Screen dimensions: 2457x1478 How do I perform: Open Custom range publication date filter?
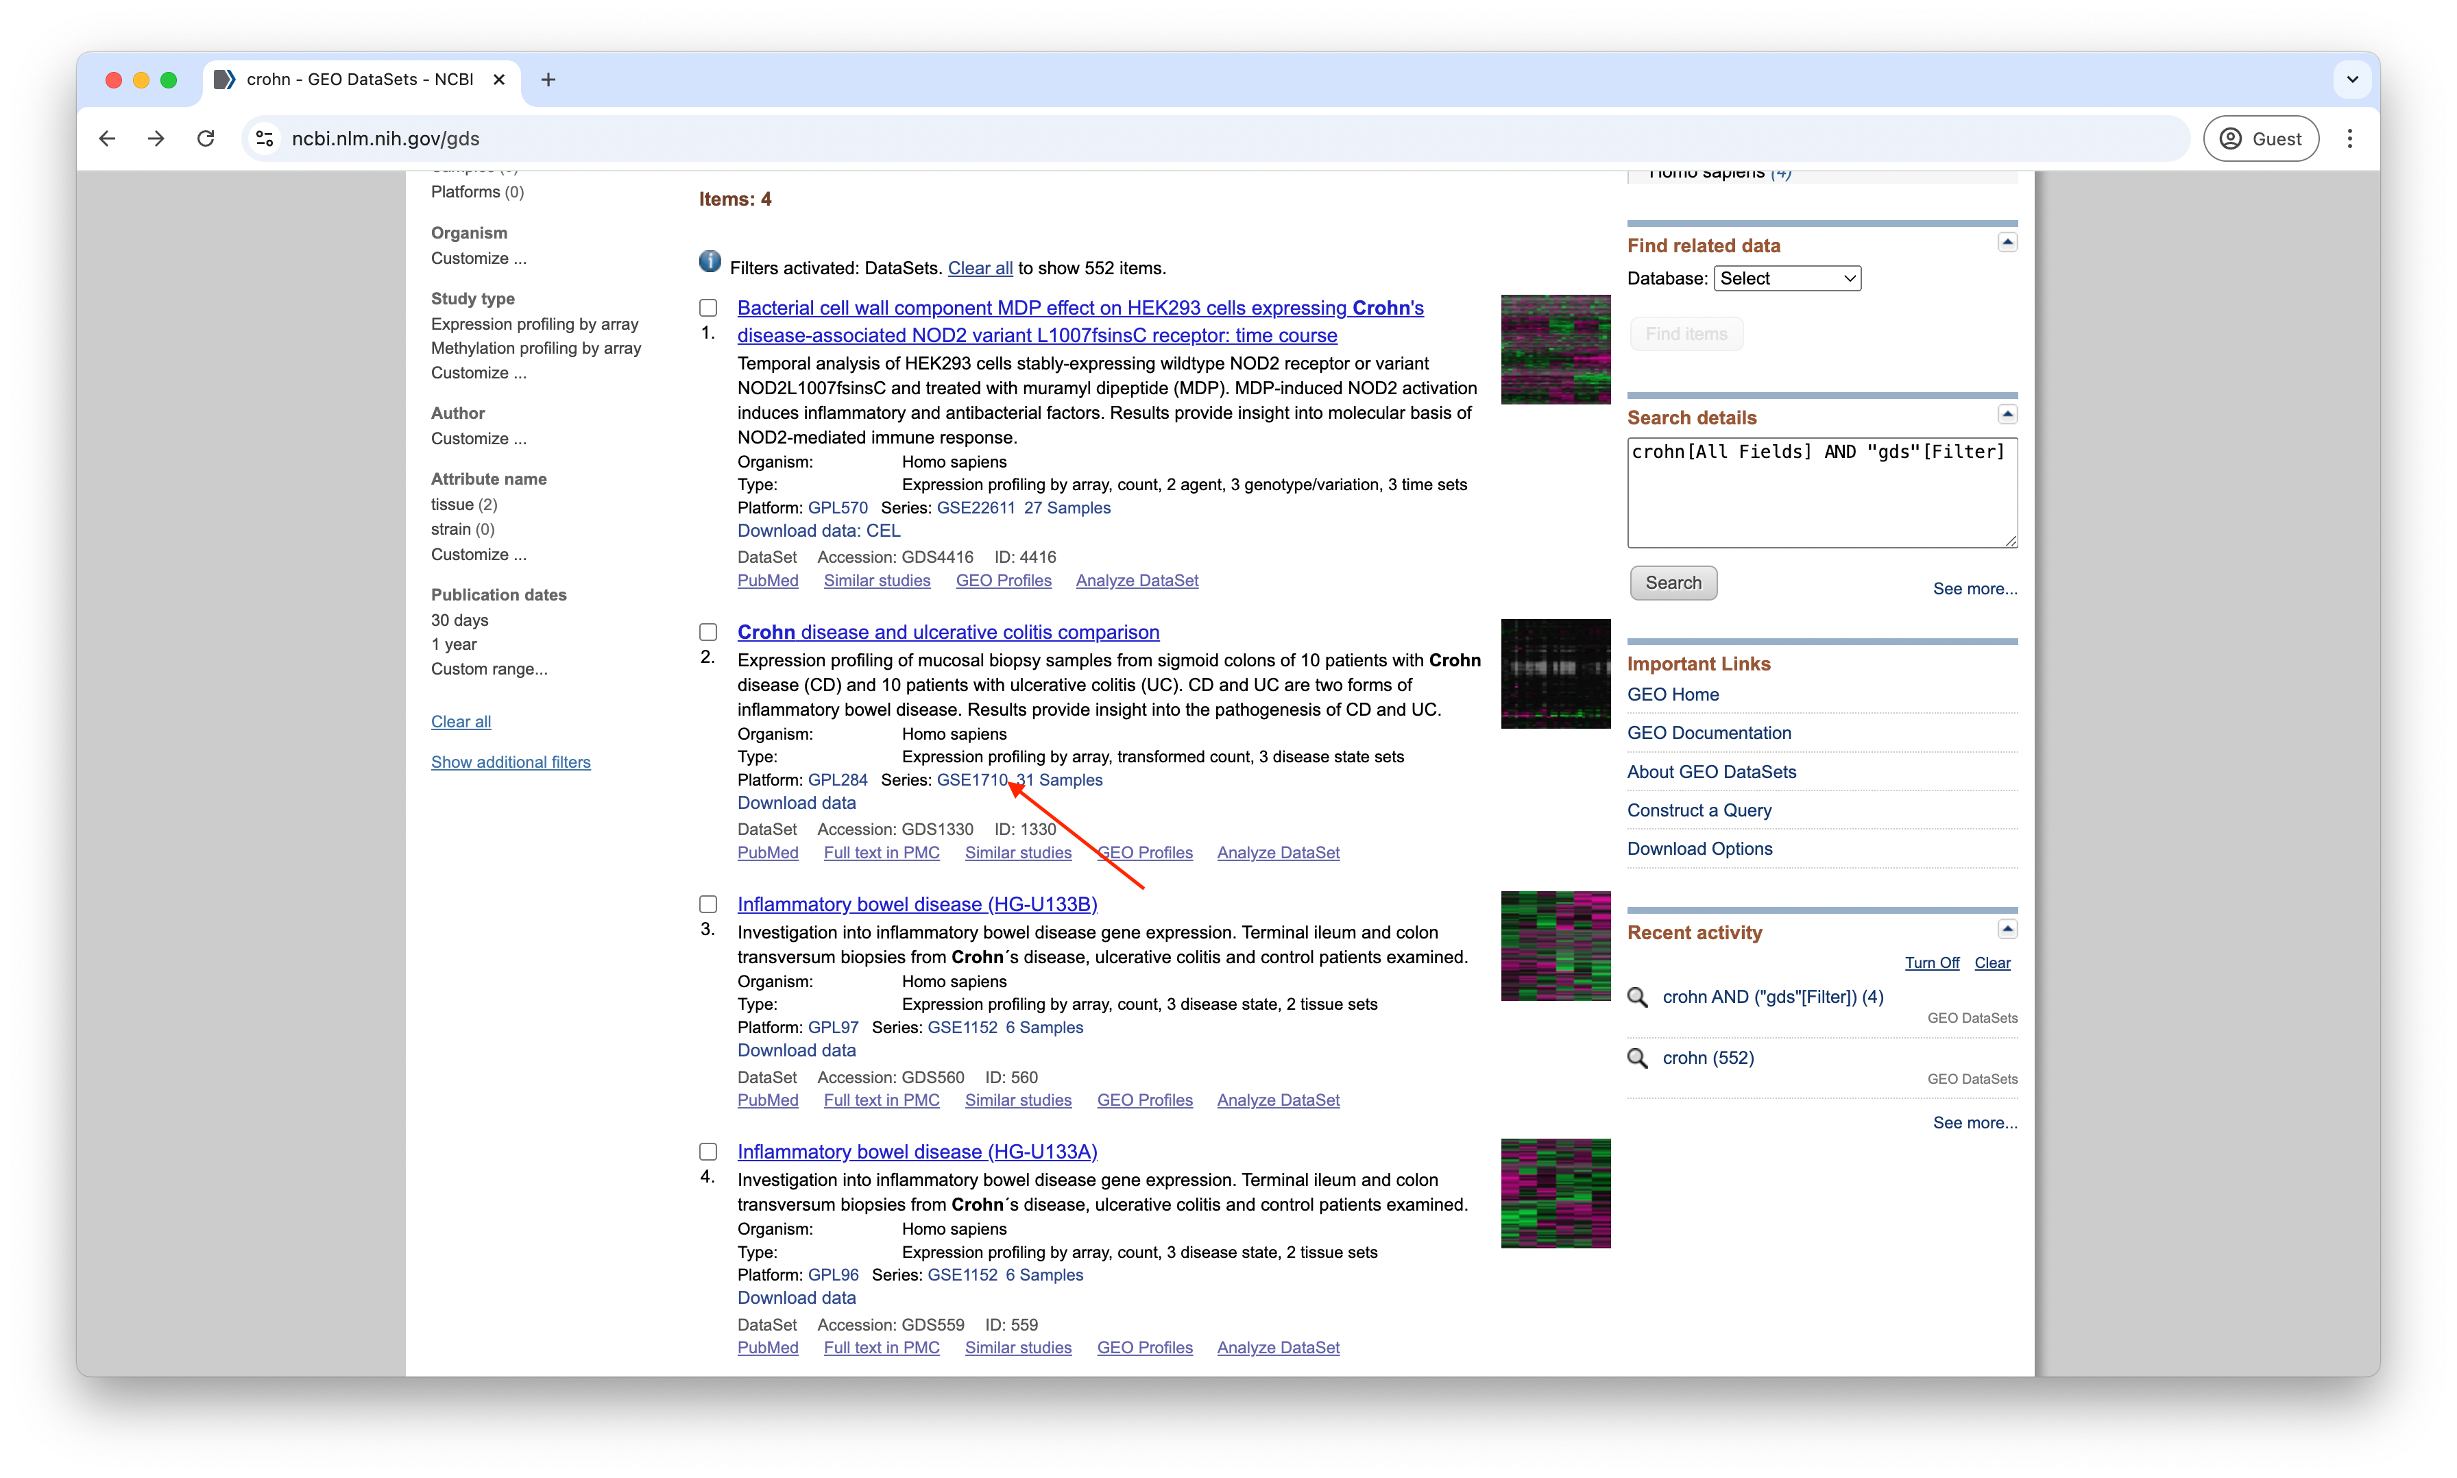click(x=489, y=669)
